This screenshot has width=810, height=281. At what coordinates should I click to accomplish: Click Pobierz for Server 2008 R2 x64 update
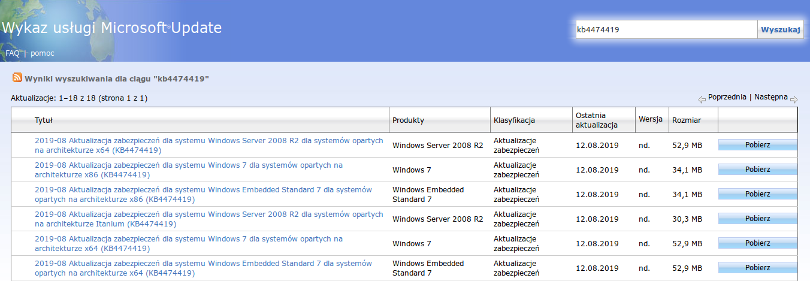[757, 145]
